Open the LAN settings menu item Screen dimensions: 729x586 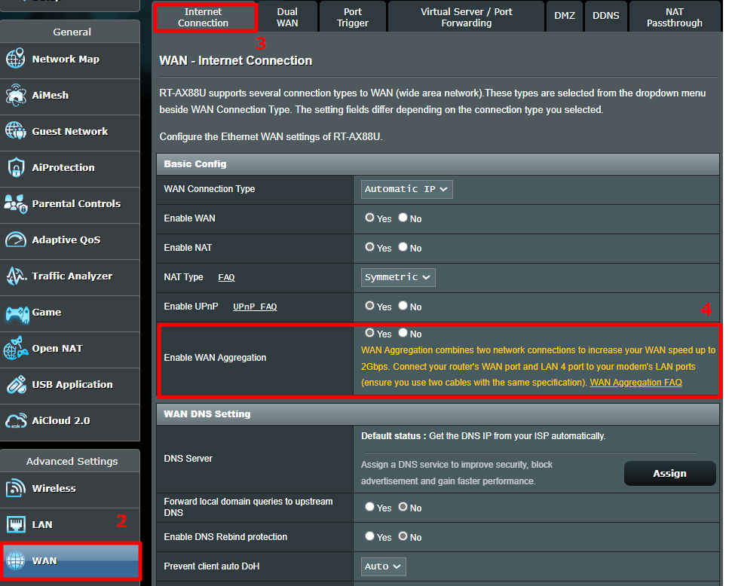[42, 525]
